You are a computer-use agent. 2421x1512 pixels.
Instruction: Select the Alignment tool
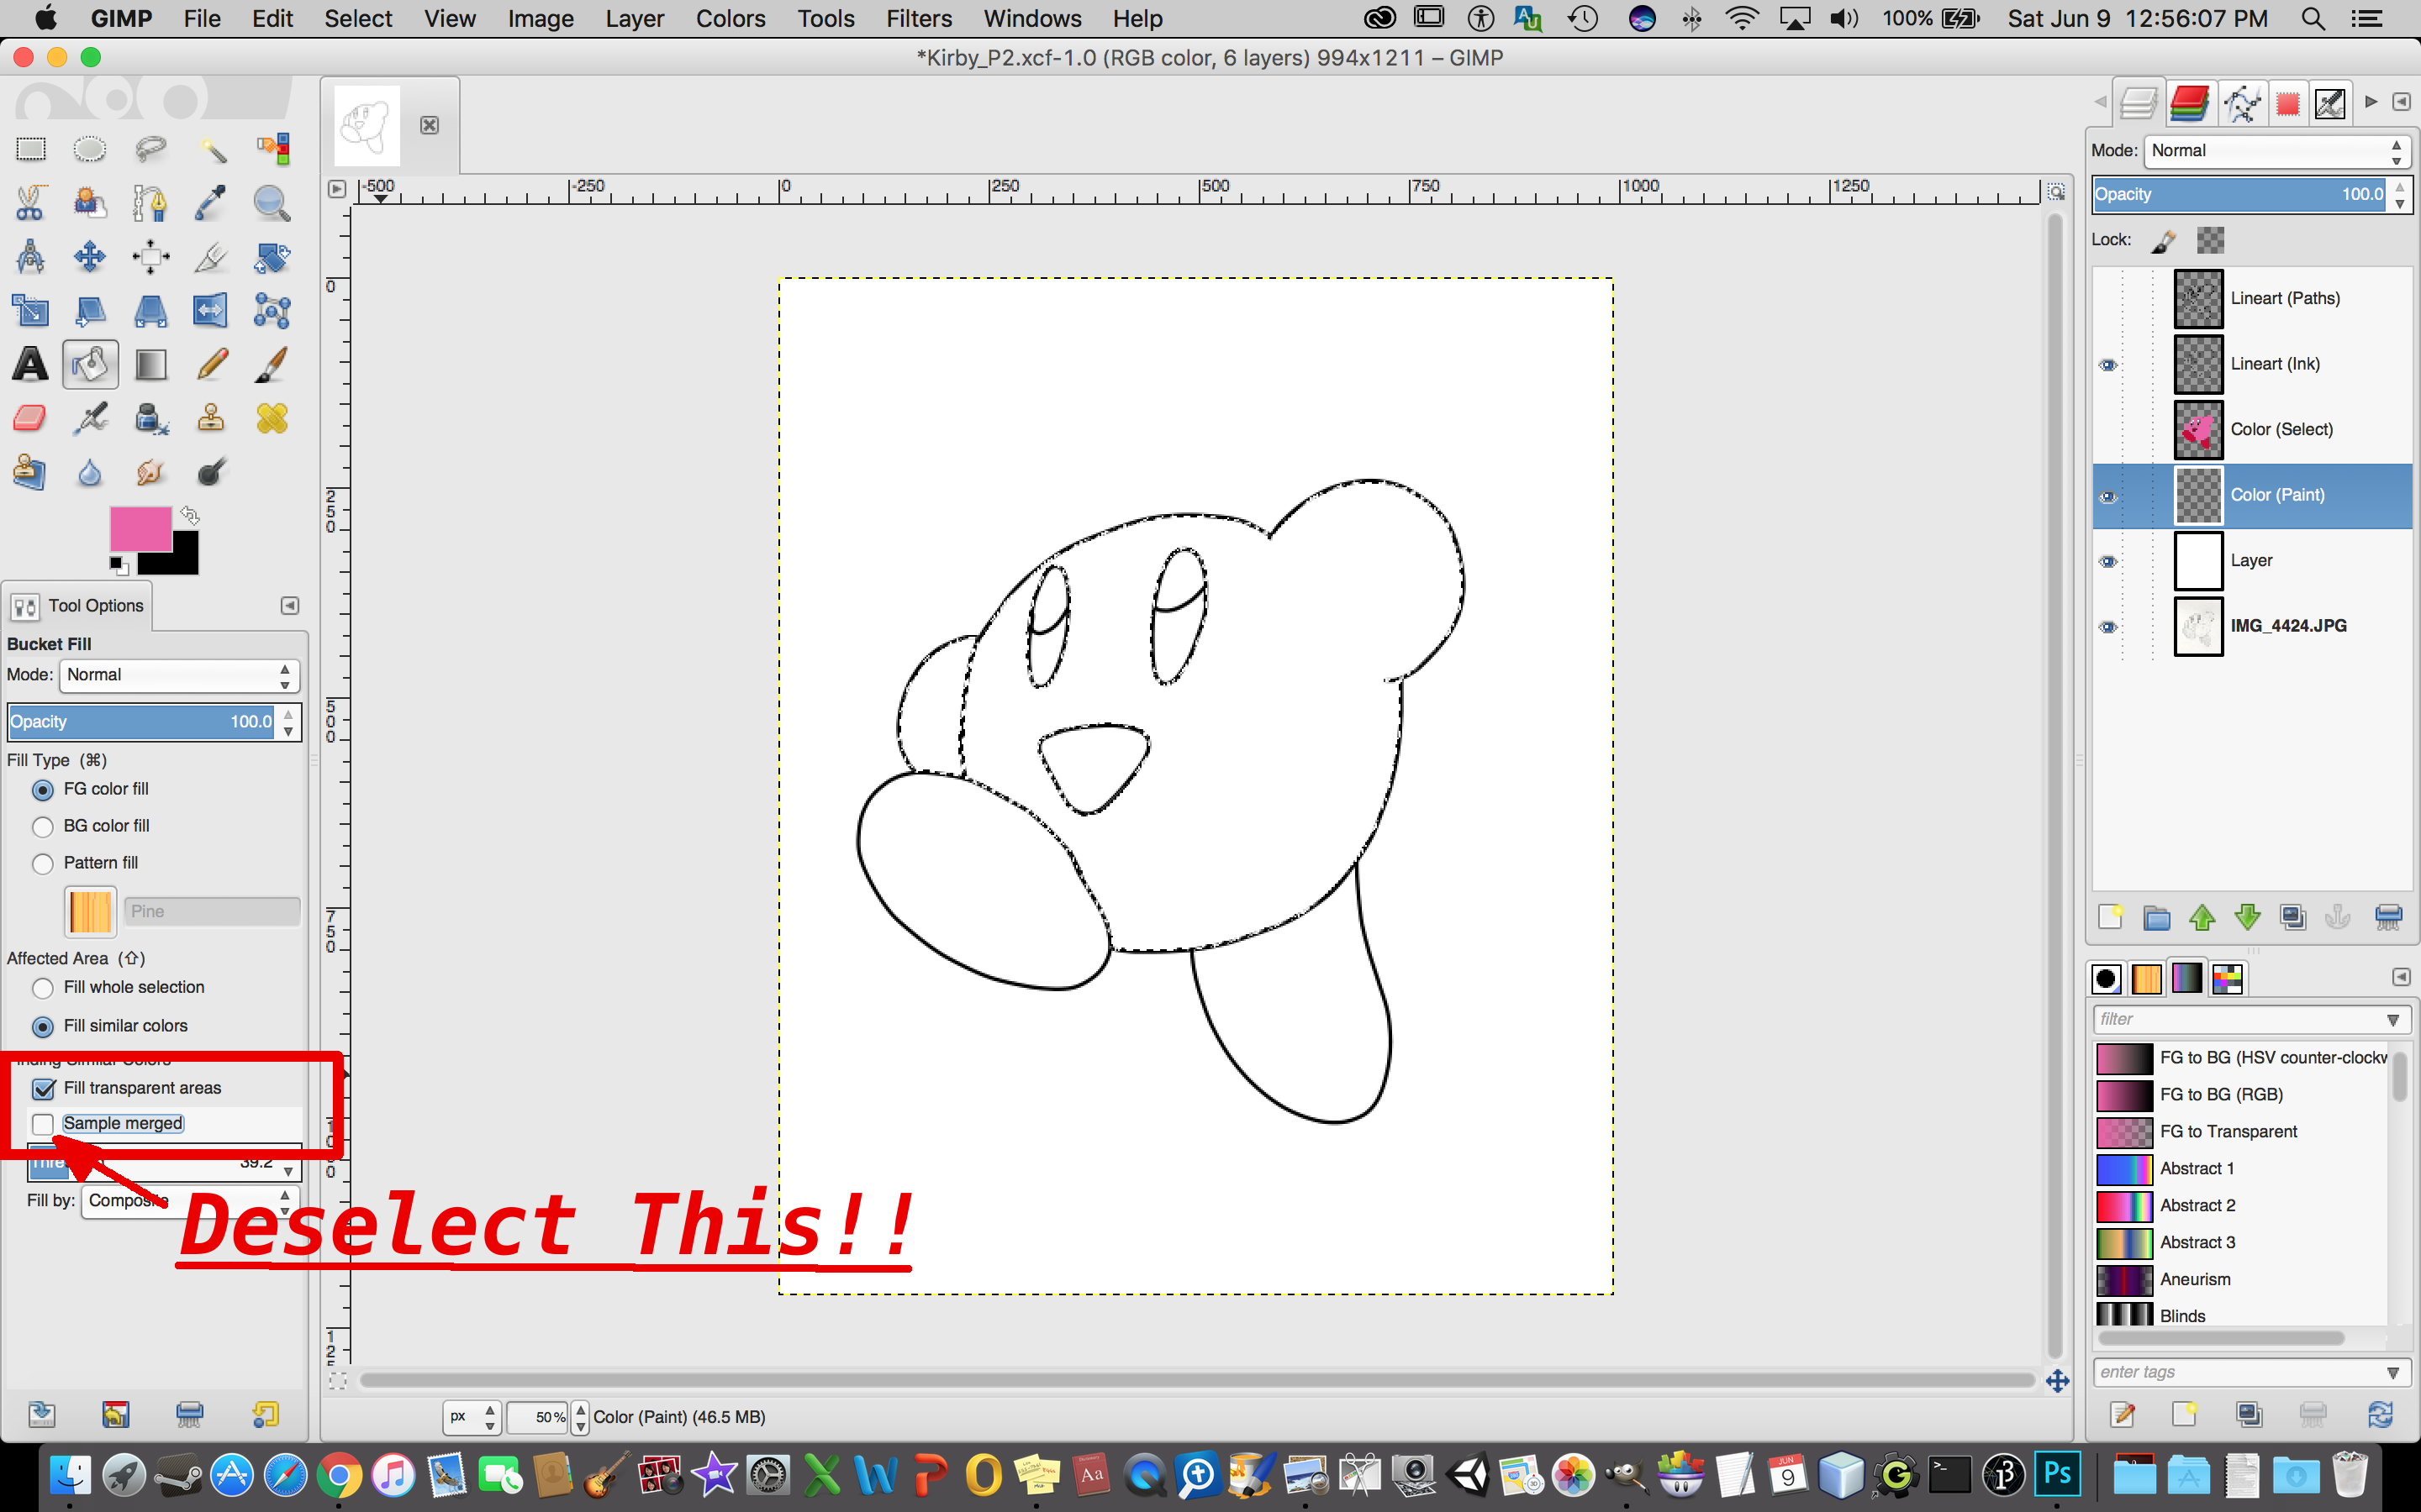click(150, 257)
